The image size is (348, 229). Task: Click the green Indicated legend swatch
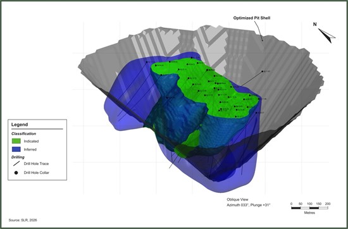[16, 141]
